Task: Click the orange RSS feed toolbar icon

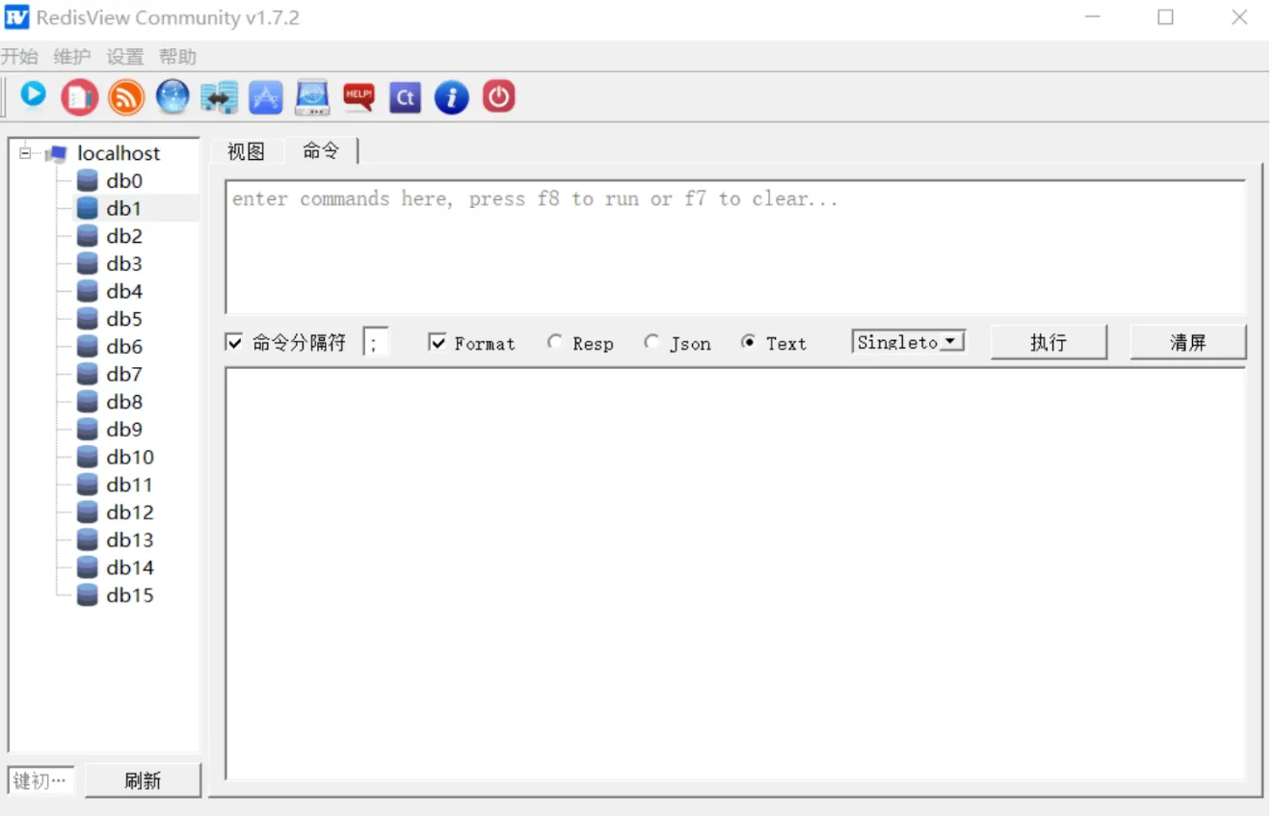Action: coord(126,97)
